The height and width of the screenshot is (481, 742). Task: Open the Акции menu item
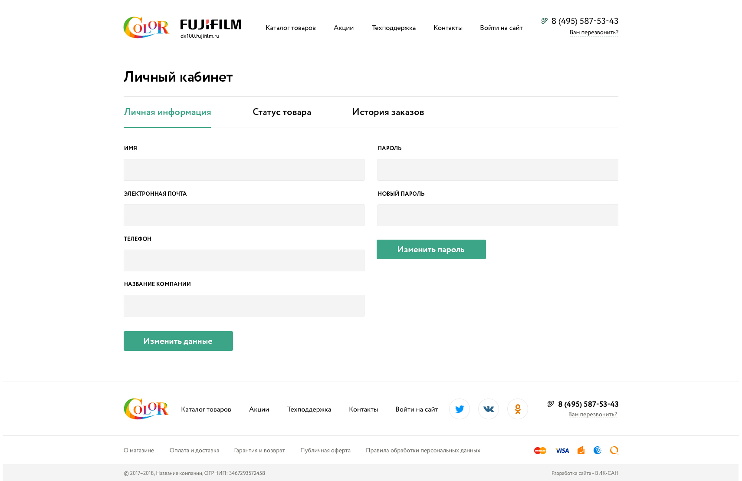point(343,27)
